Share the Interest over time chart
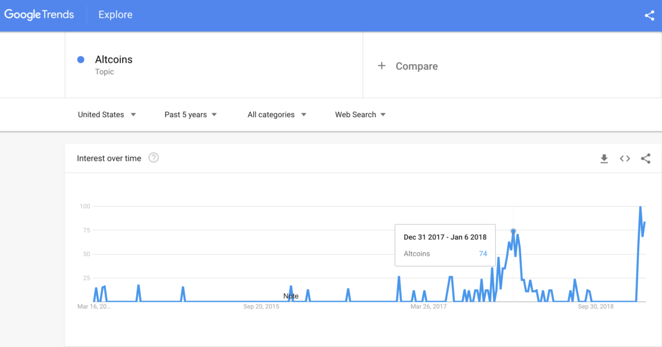 tap(646, 158)
